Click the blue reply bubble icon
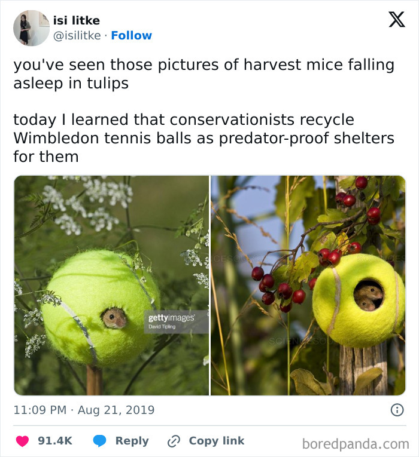This screenshot has width=419, height=457. [99, 441]
